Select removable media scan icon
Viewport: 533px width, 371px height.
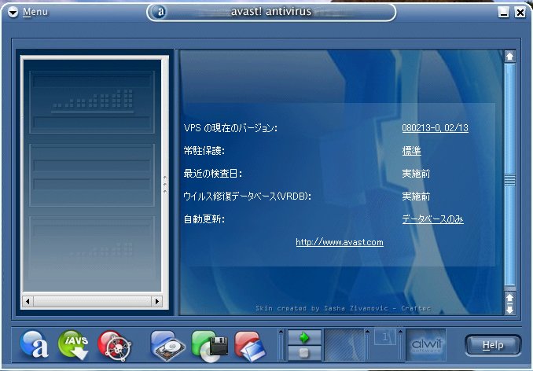209,346
